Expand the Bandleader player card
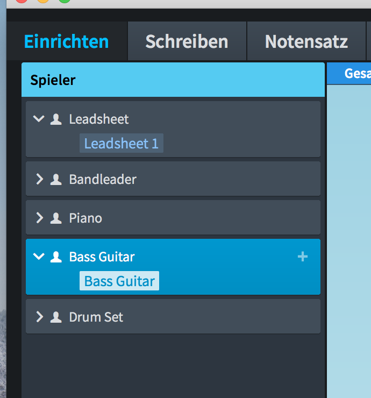This screenshot has height=398, width=371. click(39, 180)
